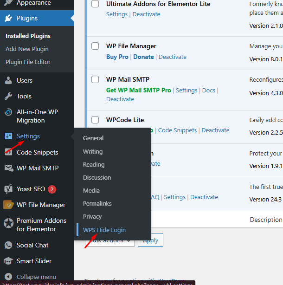The height and width of the screenshot is (285, 283).
Task: Open Plugin File Editor
Action: (x=28, y=62)
